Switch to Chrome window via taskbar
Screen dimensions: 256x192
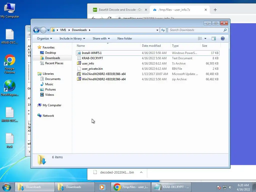(130, 187)
